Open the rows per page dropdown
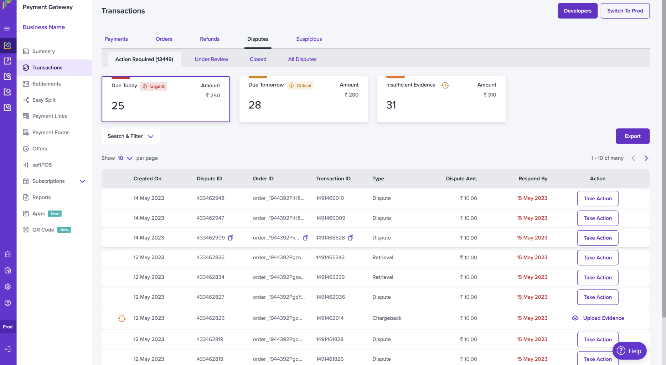 coord(125,158)
